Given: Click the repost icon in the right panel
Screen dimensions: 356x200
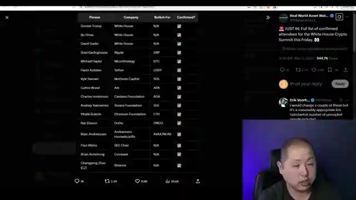Looking at the screenshot, I should 298,70.
